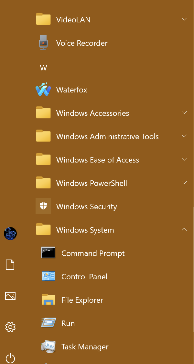The image size is (194, 364).
Task: Open Windows Settings from the sidebar gear
Action: tap(10, 327)
